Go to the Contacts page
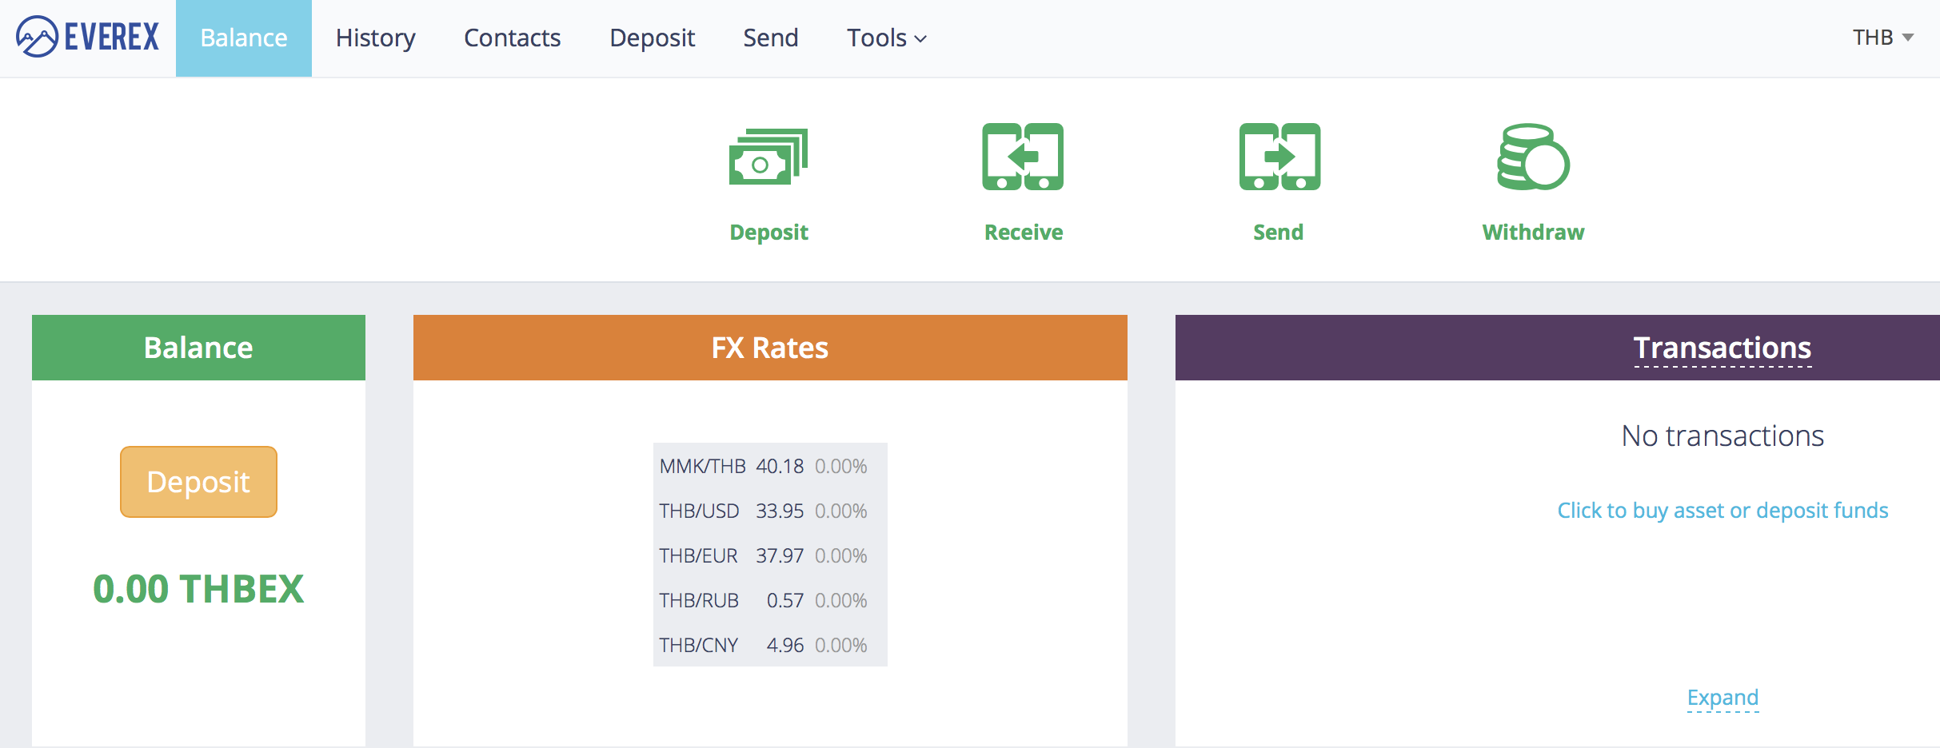Screen dimensions: 1940x748 (512, 38)
